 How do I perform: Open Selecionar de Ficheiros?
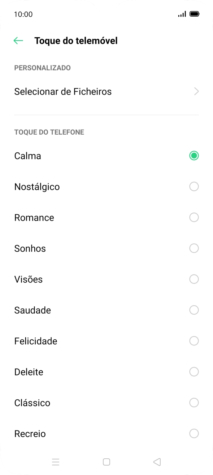pyautogui.click(x=63, y=92)
